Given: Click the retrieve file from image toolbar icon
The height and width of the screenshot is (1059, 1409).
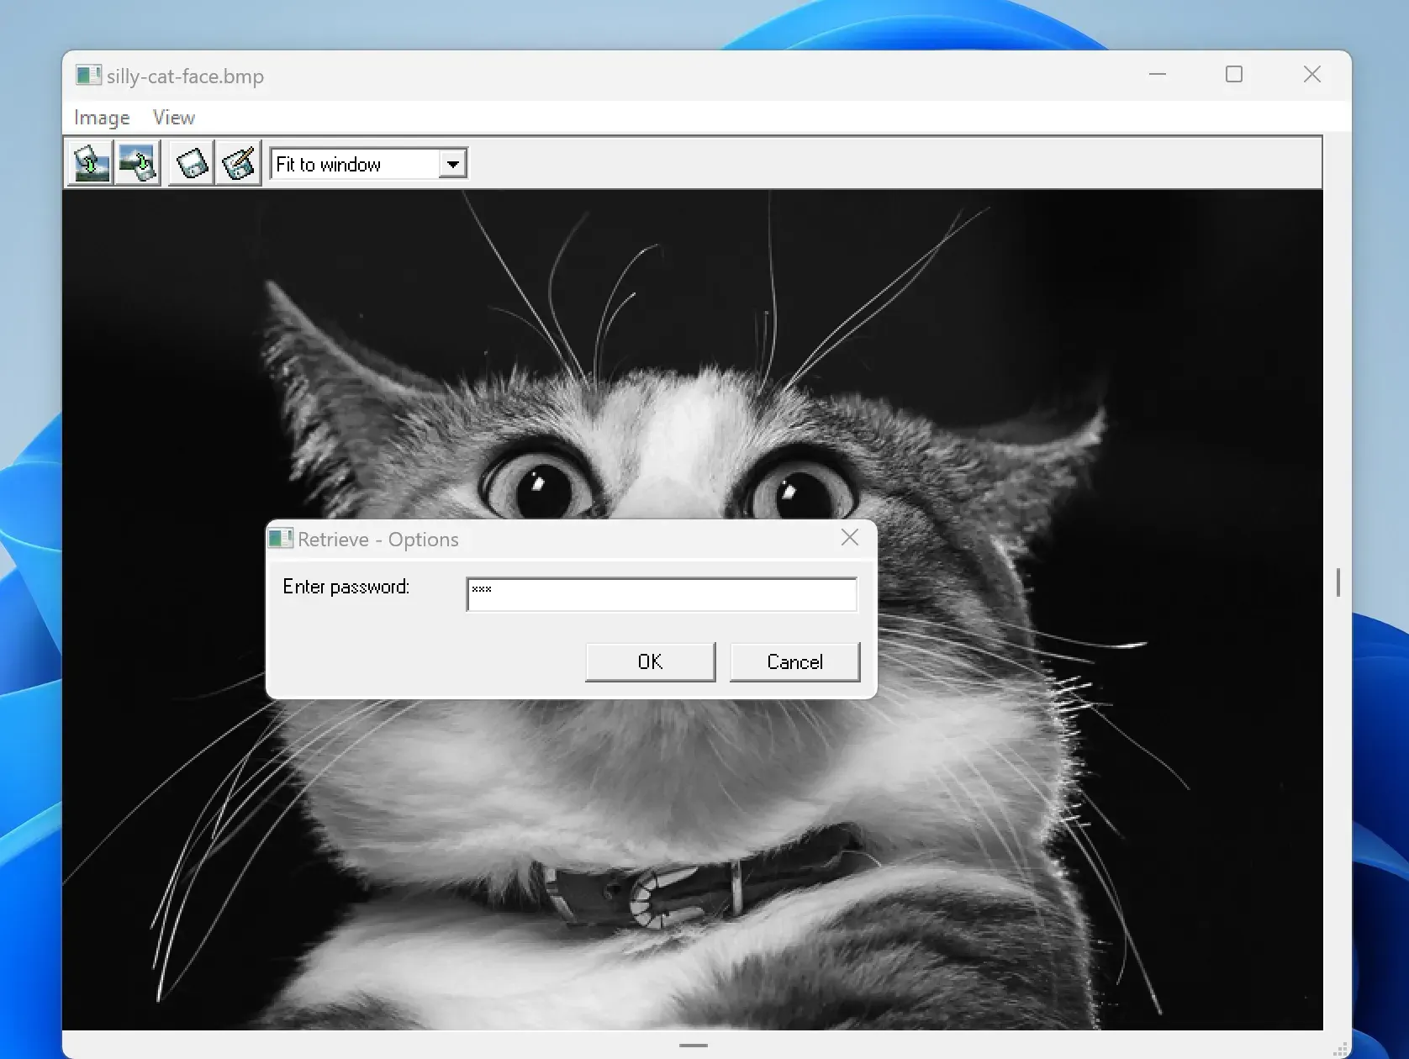Looking at the screenshot, I should click(x=138, y=163).
